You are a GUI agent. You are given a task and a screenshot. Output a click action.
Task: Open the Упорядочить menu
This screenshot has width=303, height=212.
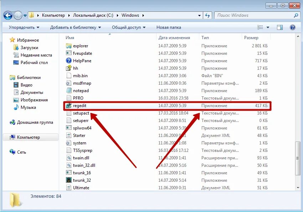pyautogui.click(x=24, y=27)
